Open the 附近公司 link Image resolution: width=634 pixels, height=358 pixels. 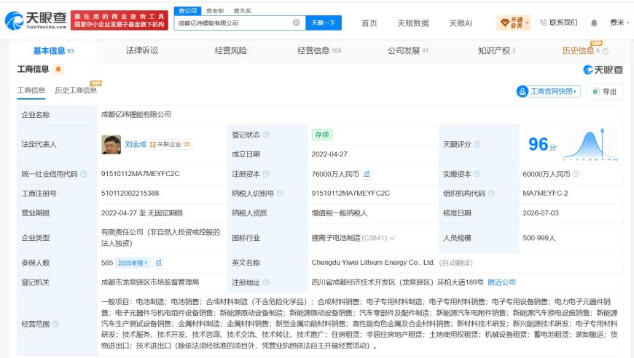tap(501, 282)
